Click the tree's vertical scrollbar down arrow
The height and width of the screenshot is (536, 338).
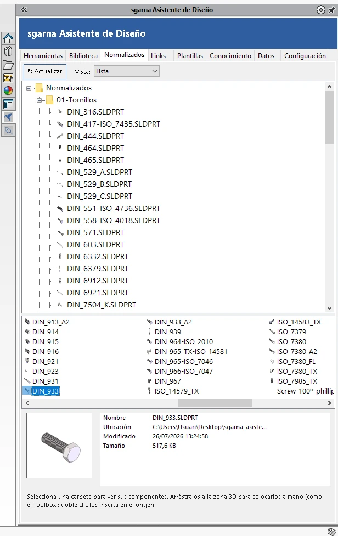[329, 307]
